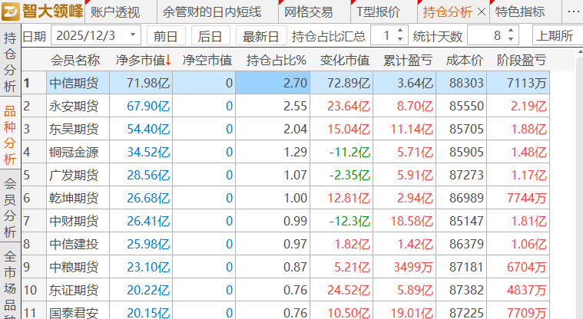The height and width of the screenshot is (319, 583).
Task: Sort by 持仓占比% column header
Action: click(x=276, y=60)
